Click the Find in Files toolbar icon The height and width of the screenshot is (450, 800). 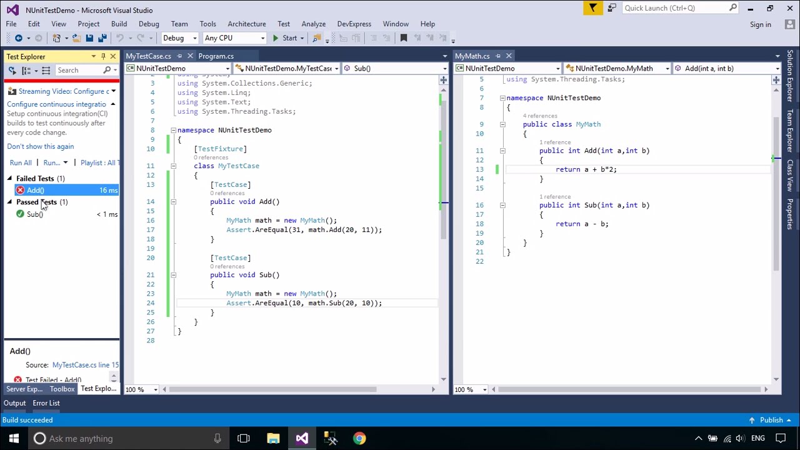tap(317, 38)
